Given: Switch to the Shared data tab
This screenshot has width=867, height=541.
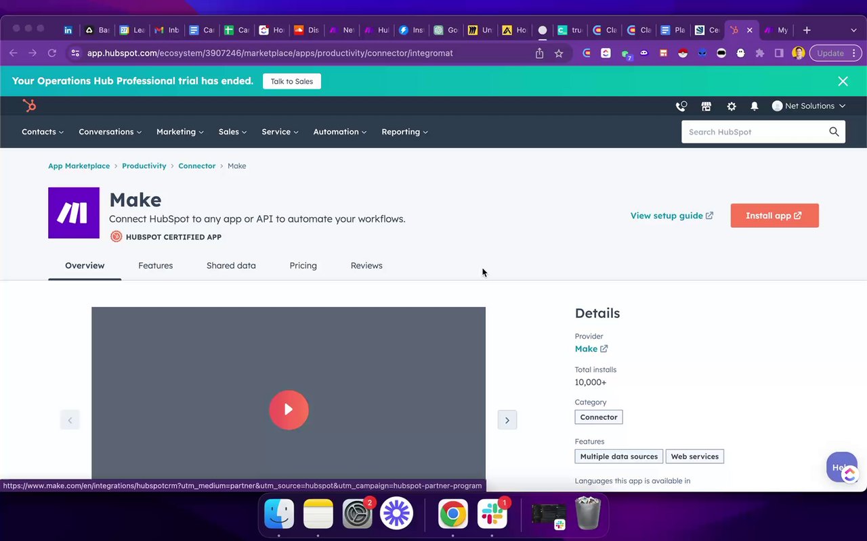Looking at the screenshot, I should [x=231, y=266].
